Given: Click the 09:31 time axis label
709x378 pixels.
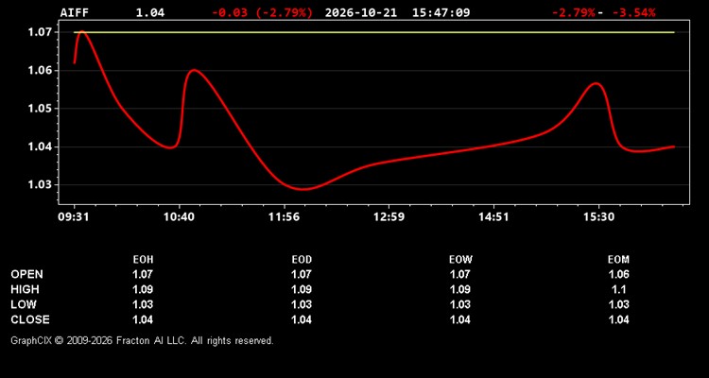Looking at the screenshot, I should [74, 217].
